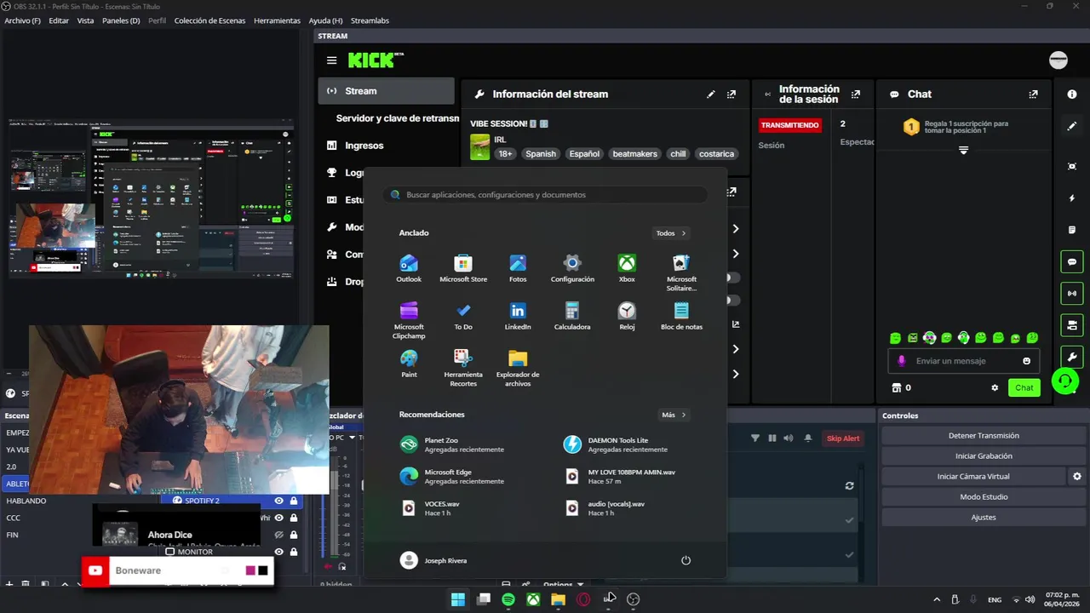Toggle lock on MONITOR source
1090x613 pixels.
pyautogui.click(x=294, y=552)
